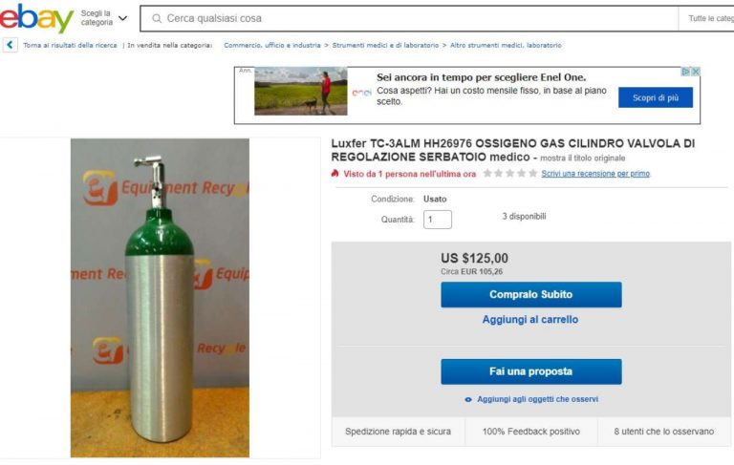The height and width of the screenshot is (465, 734).
Task: Click Scrivi una recensione per primo
Action: pos(595,174)
